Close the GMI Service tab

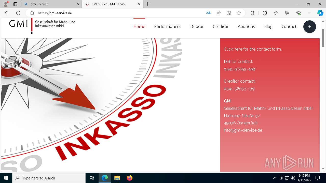[139, 4]
